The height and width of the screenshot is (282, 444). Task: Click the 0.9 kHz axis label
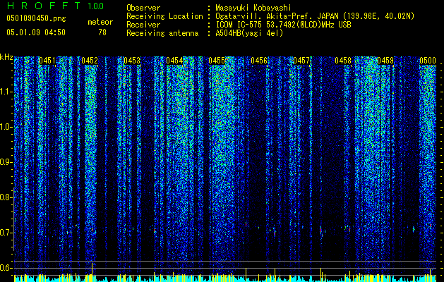click(x=5, y=162)
